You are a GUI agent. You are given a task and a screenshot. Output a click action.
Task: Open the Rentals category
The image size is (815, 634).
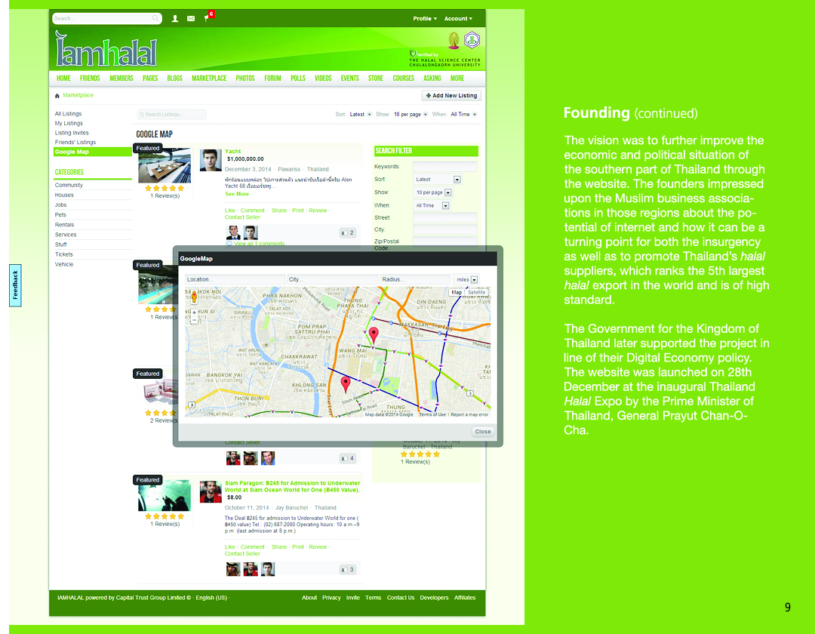point(64,225)
